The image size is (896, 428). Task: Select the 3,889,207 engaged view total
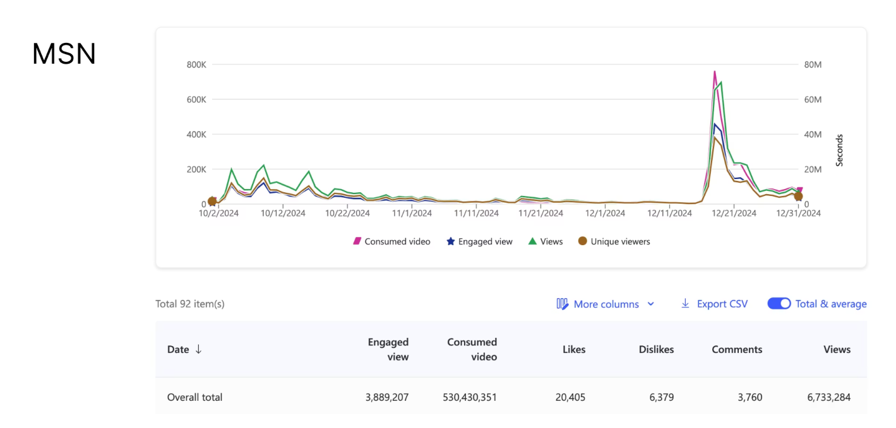[387, 397]
